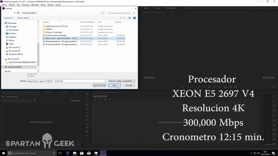Open the address bar history dropdown

click(x=101, y=13)
